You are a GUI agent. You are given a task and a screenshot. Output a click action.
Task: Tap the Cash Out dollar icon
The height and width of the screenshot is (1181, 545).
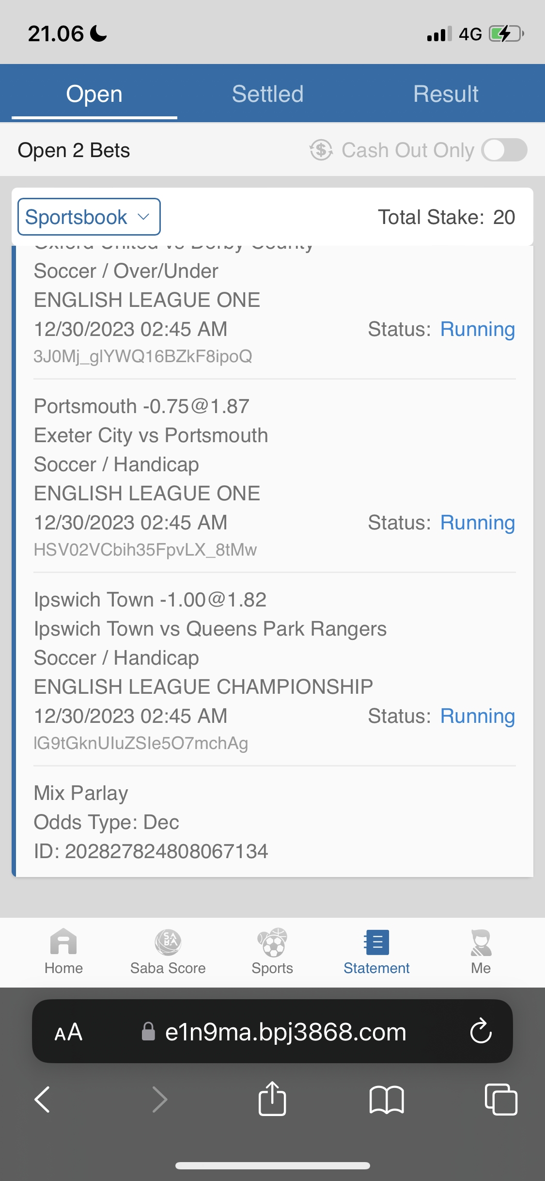coord(321,150)
